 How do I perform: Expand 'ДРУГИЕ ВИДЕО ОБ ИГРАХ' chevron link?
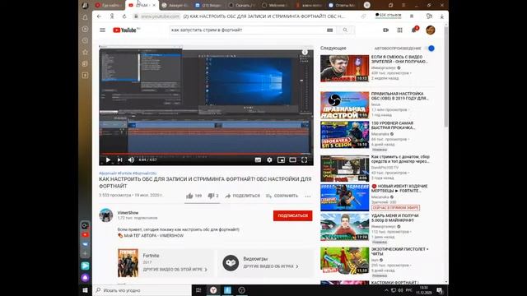271,266
